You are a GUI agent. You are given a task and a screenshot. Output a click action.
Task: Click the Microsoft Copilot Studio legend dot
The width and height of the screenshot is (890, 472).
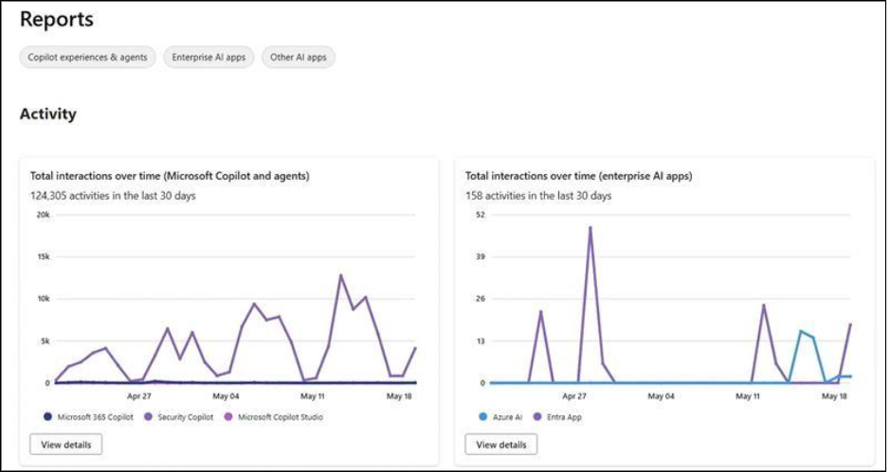227,417
